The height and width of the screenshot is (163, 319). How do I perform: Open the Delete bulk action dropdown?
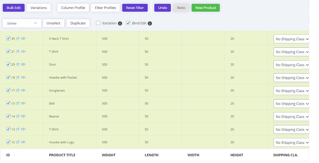pos(22,23)
